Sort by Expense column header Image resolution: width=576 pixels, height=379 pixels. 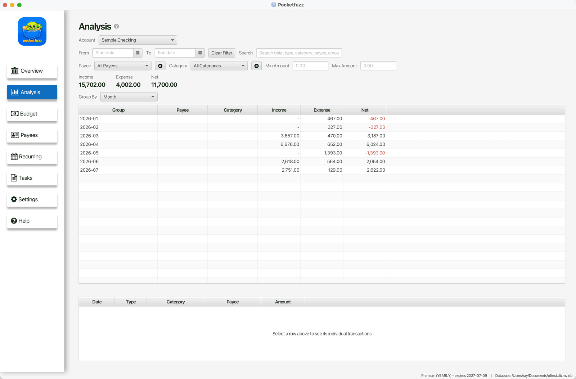coord(322,110)
